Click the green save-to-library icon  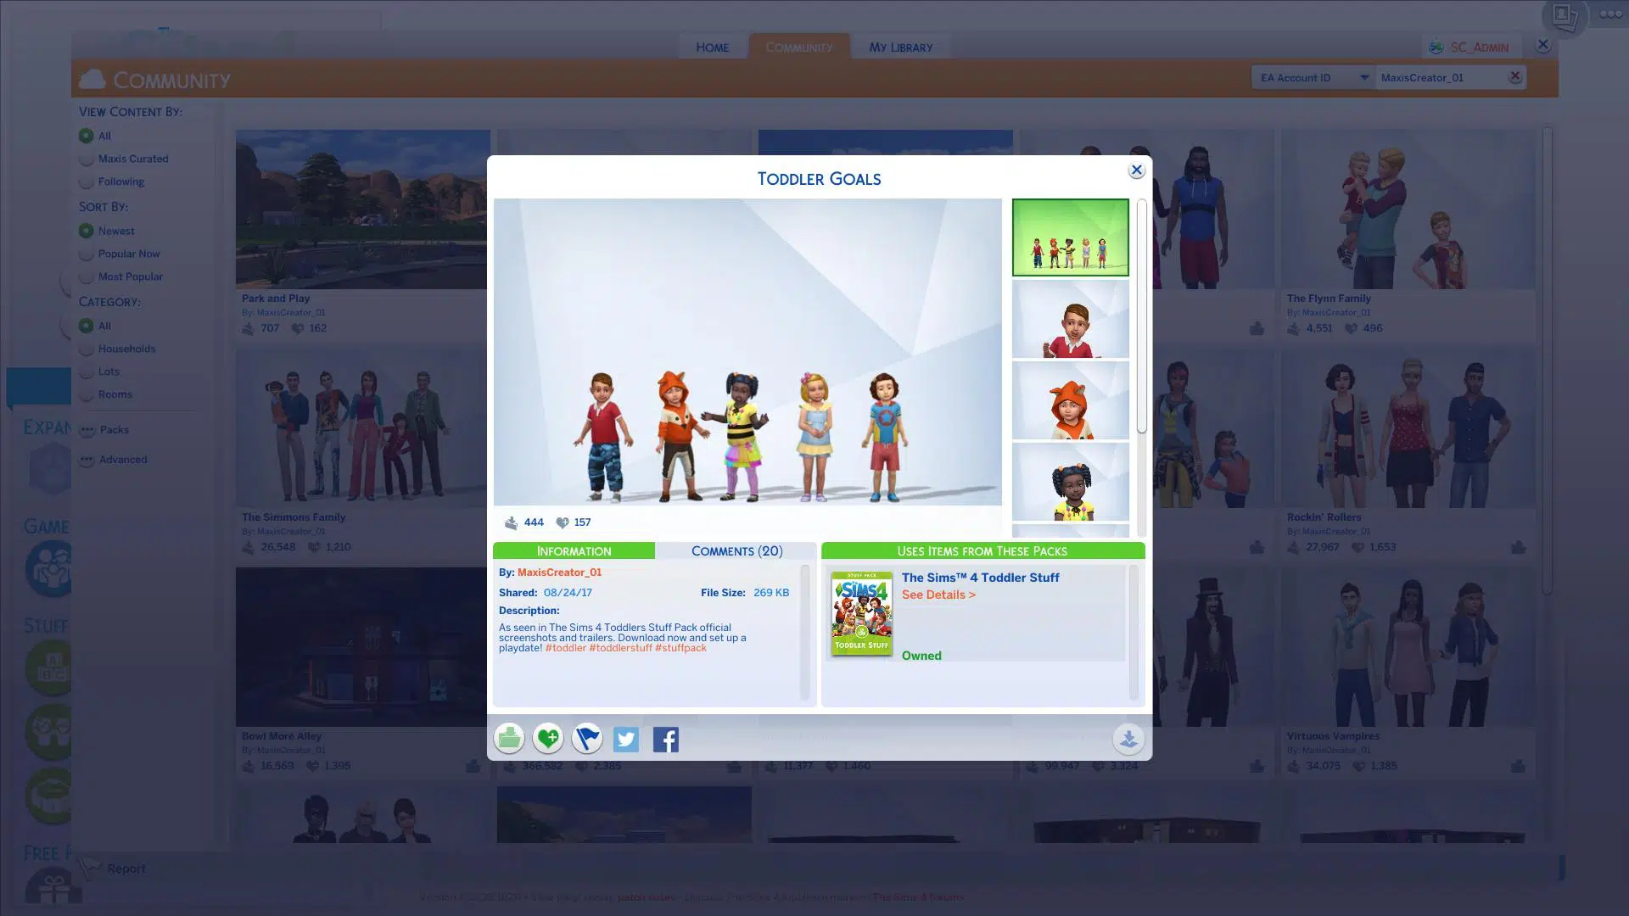509,739
